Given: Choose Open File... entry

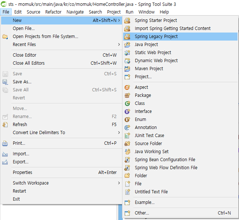Looking at the screenshot, I should [62, 29].
